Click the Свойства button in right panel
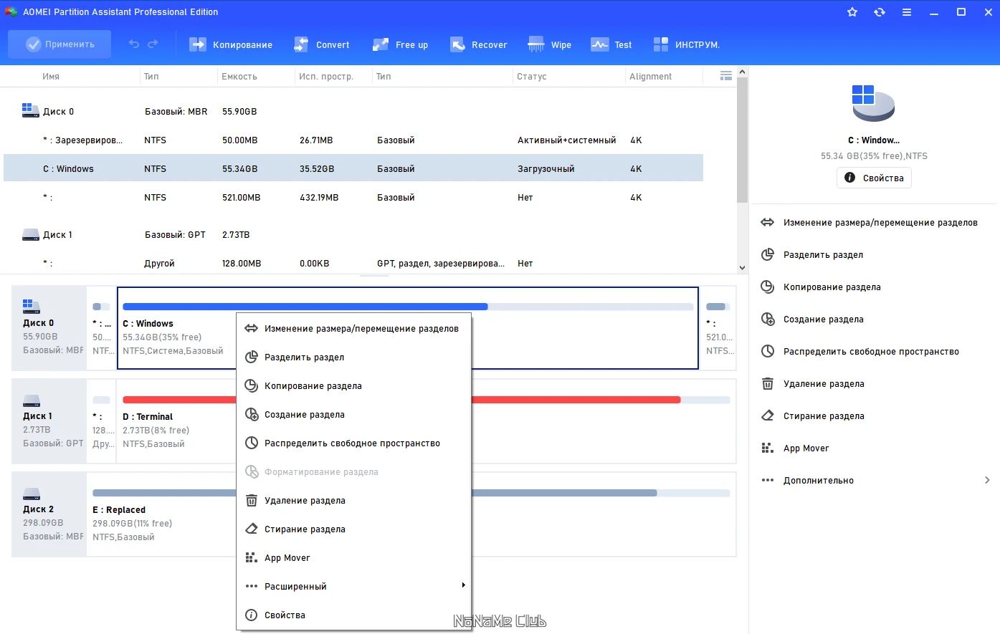Image resolution: width=1000 pixels, height=634 pixels. pos(874,178)
